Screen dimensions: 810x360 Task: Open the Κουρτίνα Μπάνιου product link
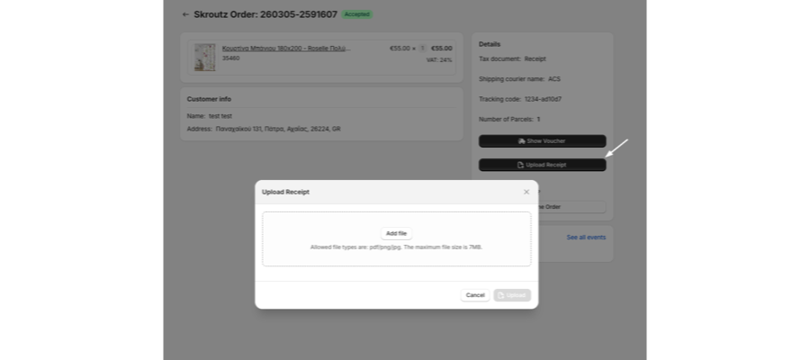pos(286,49)
